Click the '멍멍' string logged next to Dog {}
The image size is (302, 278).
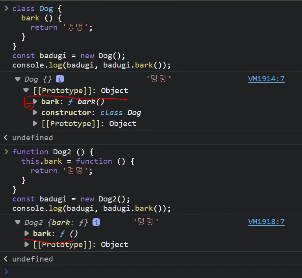coord(159,79)
